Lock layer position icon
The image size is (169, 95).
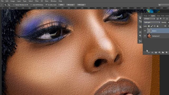point(155,26)
